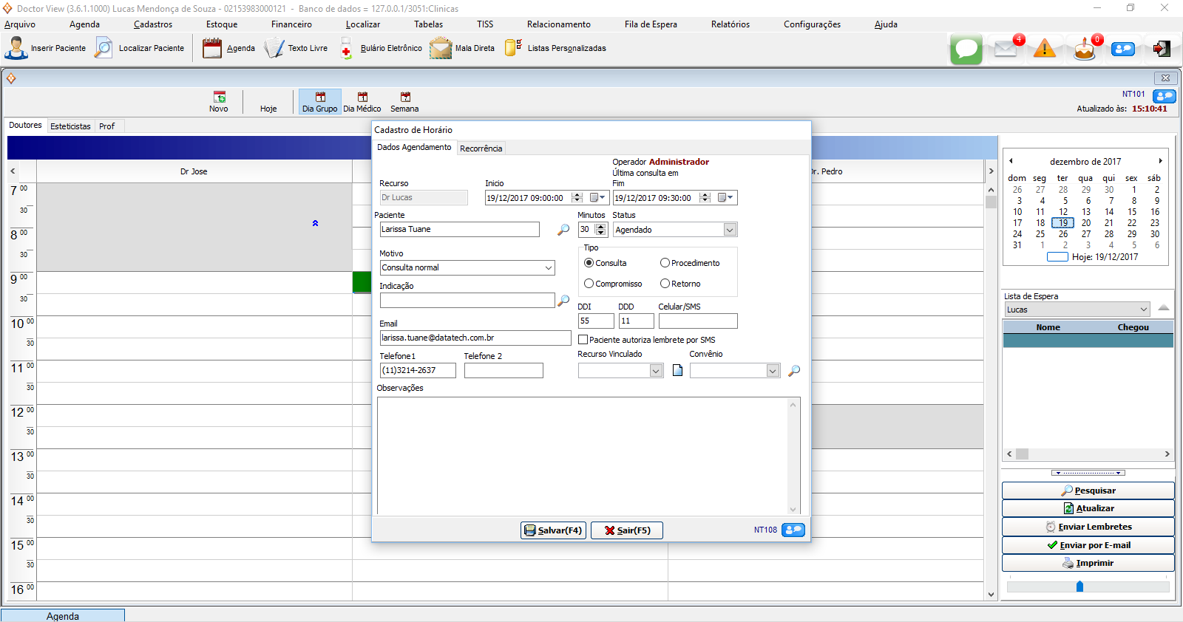Open the Mala Direta envelope icon

441,48
